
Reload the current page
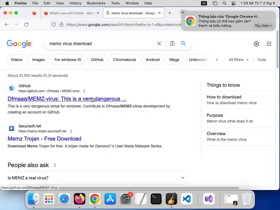(x=26, y=24)
